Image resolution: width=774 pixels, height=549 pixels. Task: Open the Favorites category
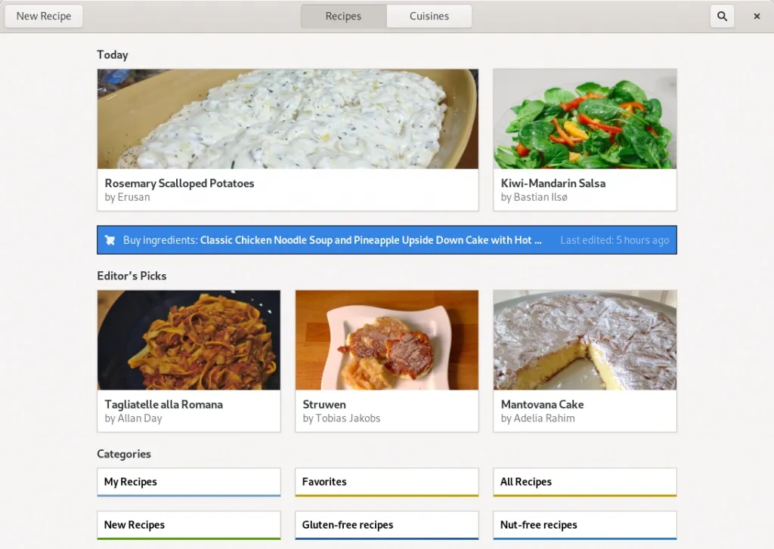(386, 482)
